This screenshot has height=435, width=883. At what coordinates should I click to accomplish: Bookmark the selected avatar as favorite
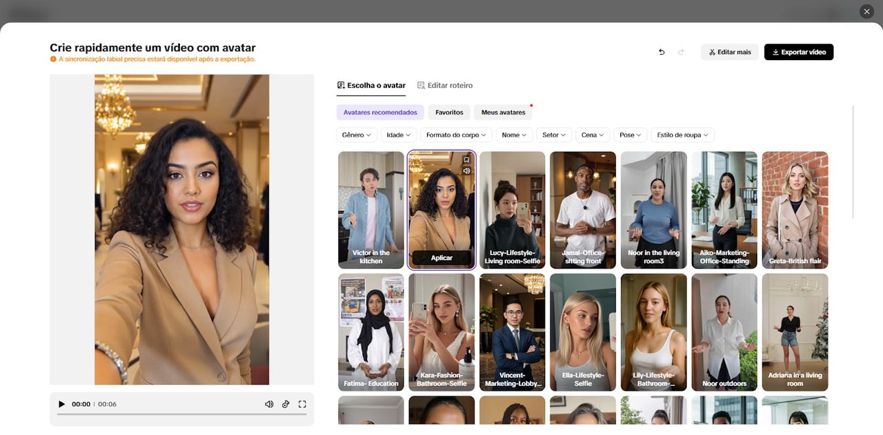pyautogui.click(x=466, y=160)
